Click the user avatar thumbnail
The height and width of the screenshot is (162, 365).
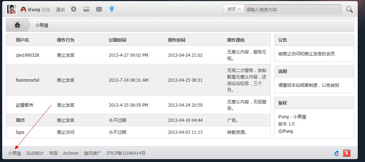pyautogui.click(x=12, y=9)
